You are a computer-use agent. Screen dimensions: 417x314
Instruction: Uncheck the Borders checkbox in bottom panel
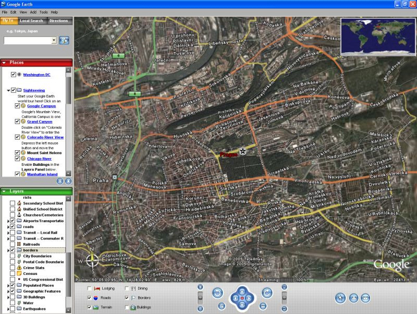tap(127, 297)
